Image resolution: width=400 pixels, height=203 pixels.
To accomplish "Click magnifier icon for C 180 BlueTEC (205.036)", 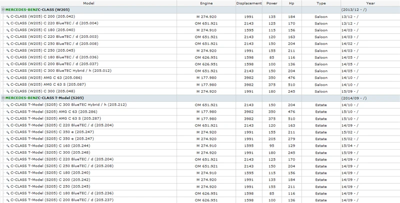I will (x=7, y=57).
